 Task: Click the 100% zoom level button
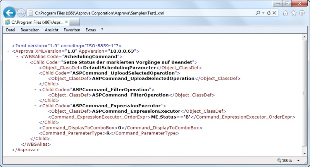[x=284, y=160]
